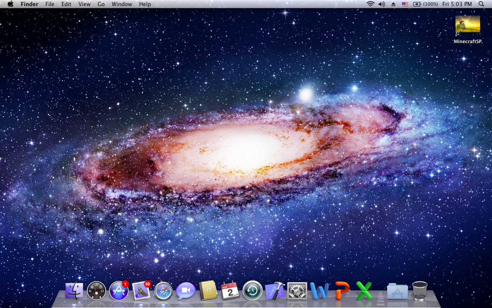This screenshot has height=308, width=492.
Task: Open the Go menu
Action: (101, 4)
